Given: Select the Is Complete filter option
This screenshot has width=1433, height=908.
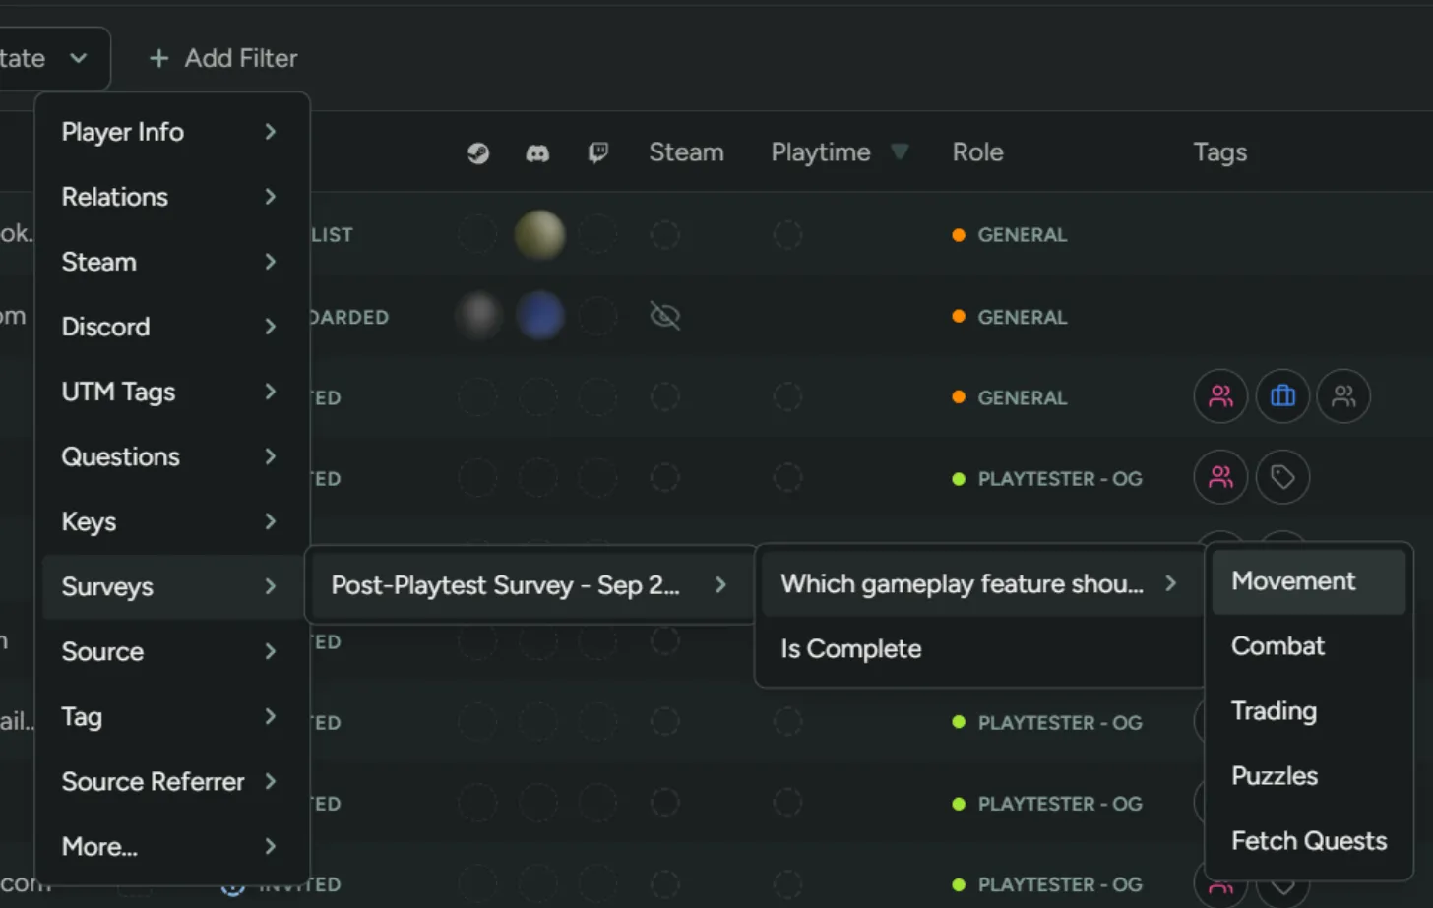Looking at the screenshot, I should pos(851,649).
